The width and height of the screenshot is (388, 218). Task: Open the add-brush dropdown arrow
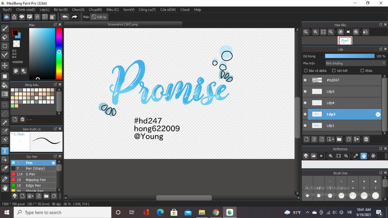click(33, 196)
